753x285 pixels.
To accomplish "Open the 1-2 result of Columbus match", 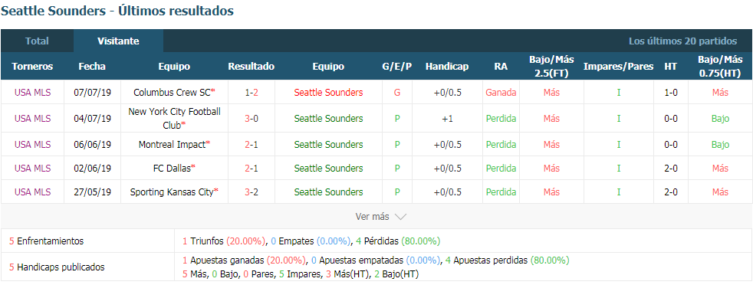I will (252, 92).
